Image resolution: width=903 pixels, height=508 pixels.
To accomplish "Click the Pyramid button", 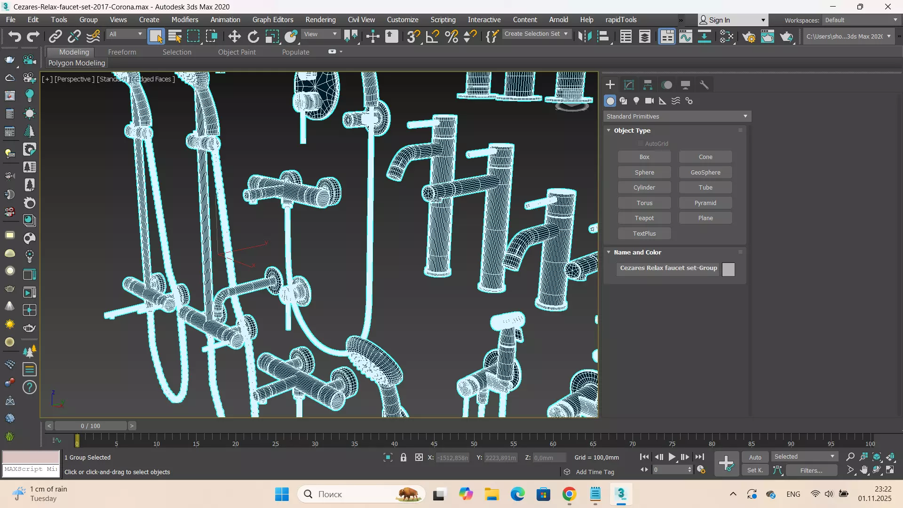I will (705, 203).
